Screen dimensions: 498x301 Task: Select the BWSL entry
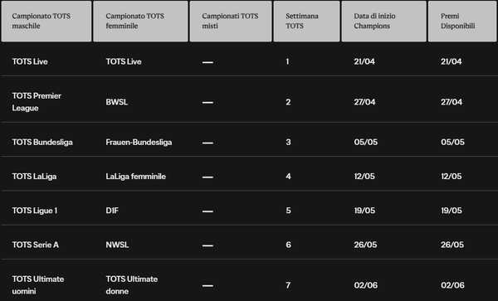[116, 102]
